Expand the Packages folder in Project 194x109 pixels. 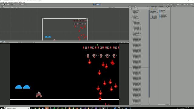(x=151, y=19)
